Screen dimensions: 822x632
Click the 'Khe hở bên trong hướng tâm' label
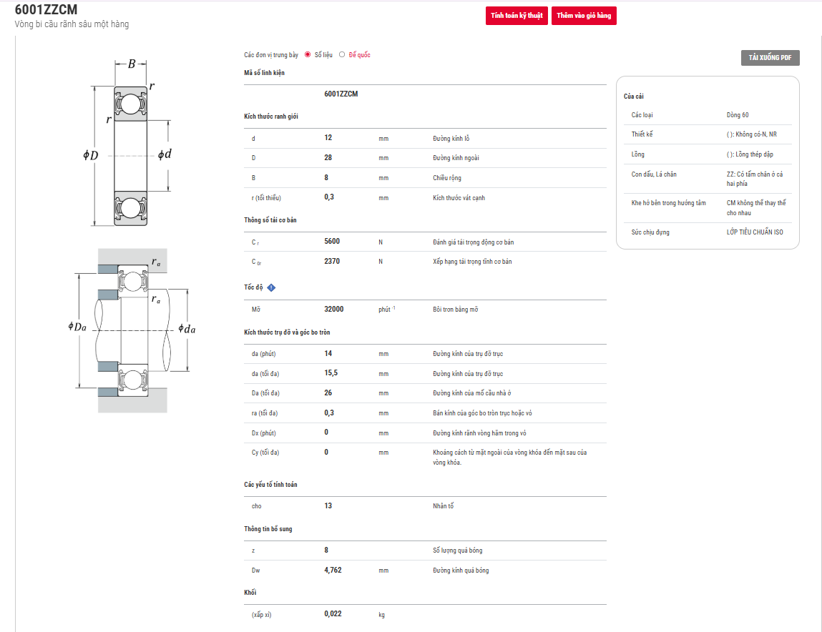pos(668,203)
